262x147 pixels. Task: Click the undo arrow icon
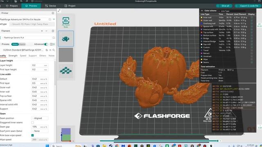(21, 1)
